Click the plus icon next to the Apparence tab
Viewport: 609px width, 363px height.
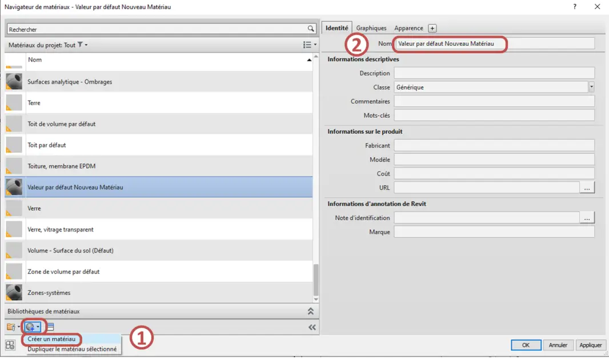point(432,28)
